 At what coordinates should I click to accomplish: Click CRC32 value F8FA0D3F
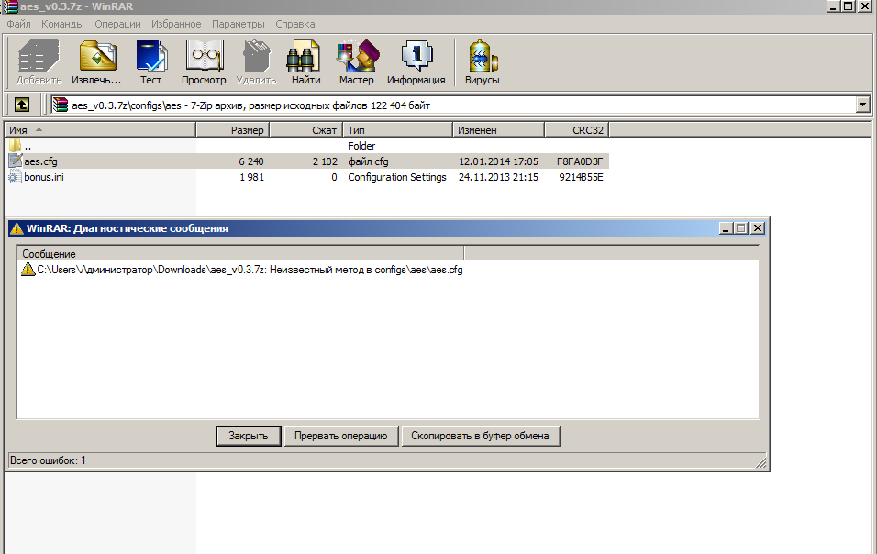pos(580,161)
